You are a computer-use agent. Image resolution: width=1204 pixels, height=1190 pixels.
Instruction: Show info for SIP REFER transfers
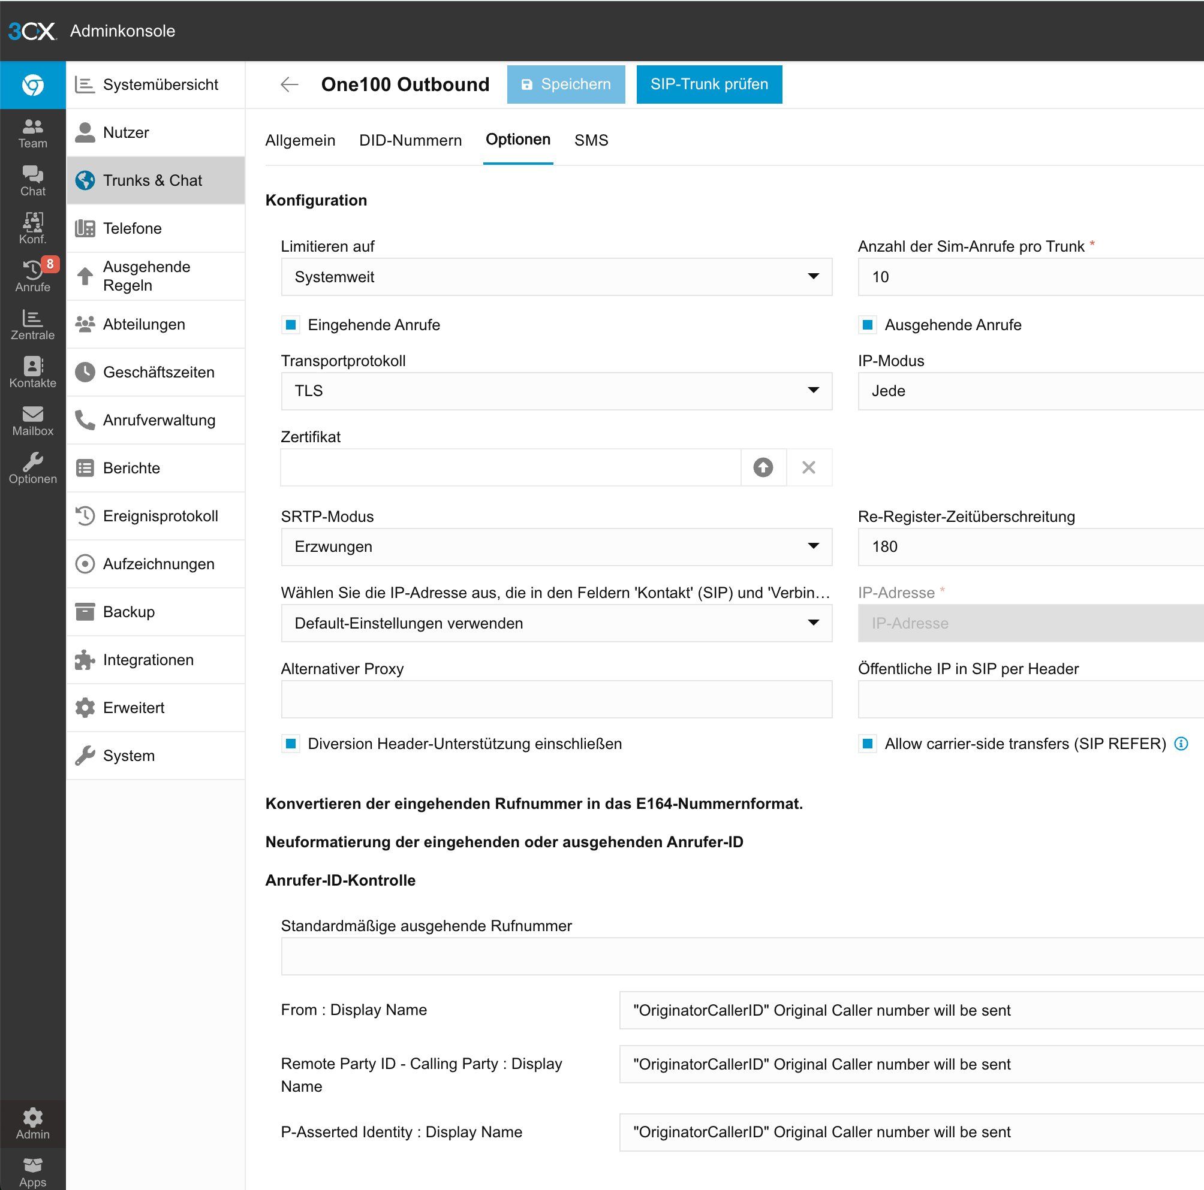pyautogui.click(x=1181, y=744)
